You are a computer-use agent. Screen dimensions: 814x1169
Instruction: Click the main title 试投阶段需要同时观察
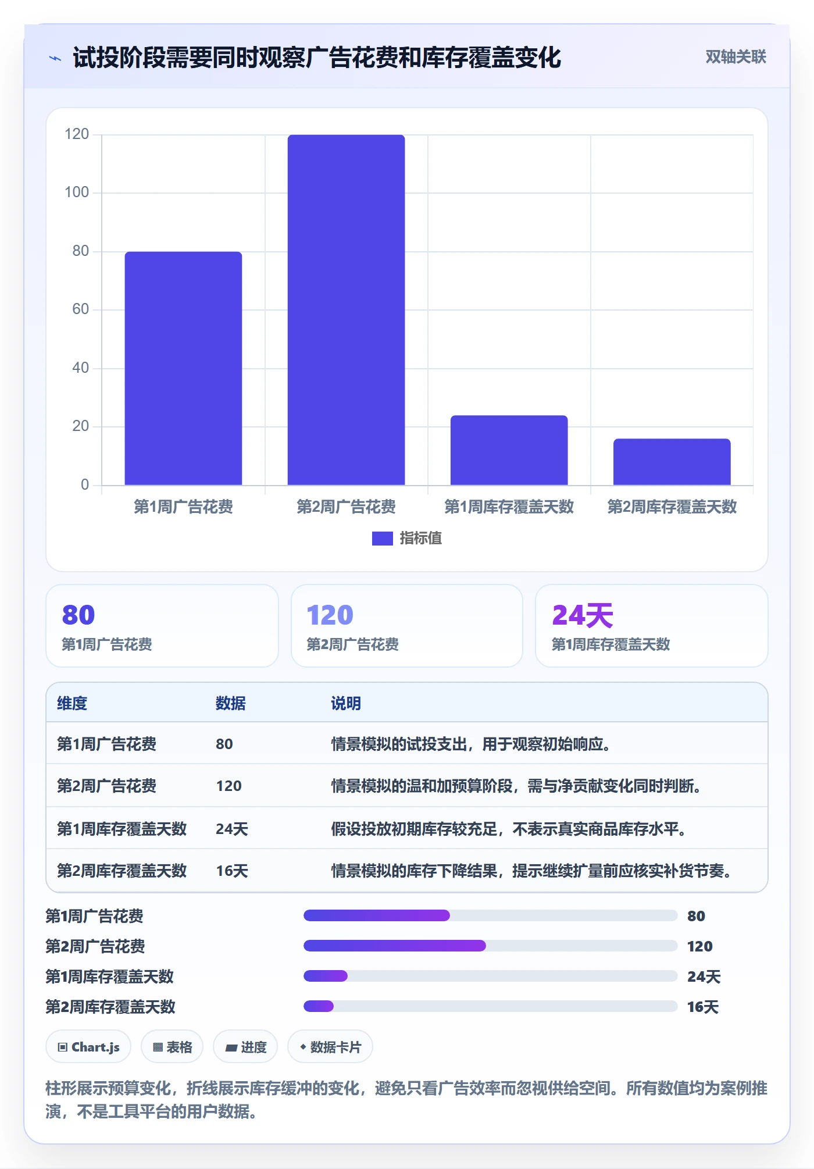317,58
